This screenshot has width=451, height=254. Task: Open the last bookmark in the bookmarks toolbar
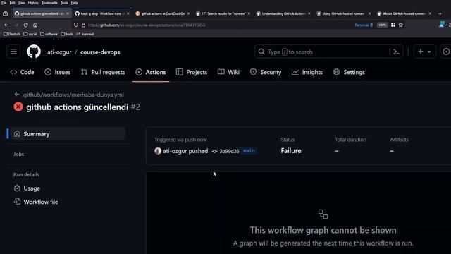[85, 34]
